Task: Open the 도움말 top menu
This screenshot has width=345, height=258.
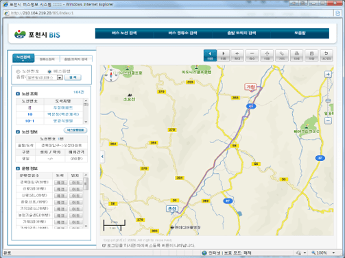Action: 300,33
